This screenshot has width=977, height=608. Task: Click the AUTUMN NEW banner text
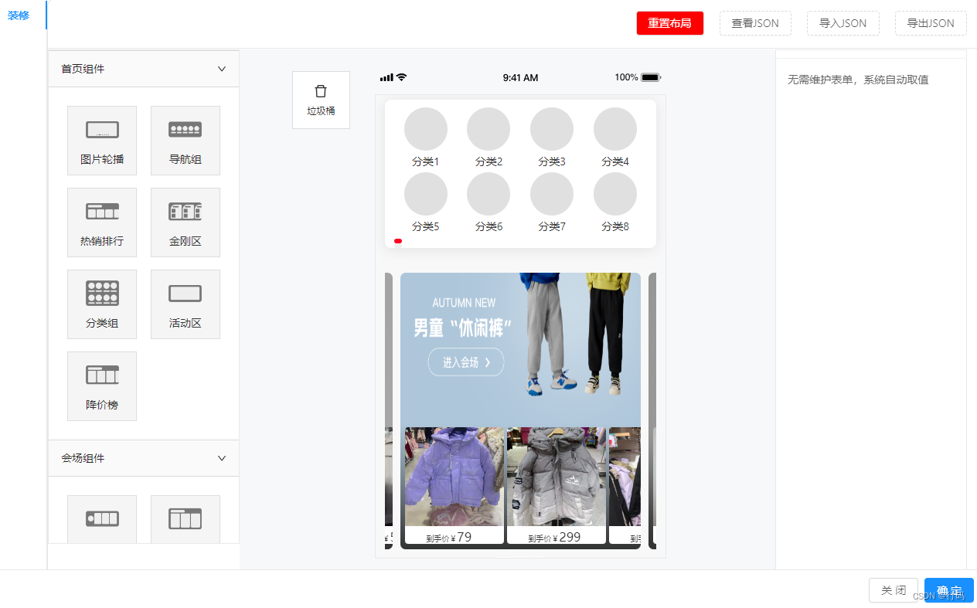click(464, 303)
